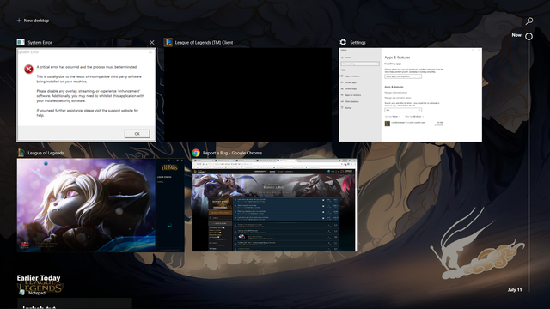Open the Filter by All drives dropdown

tap(414, 117)
